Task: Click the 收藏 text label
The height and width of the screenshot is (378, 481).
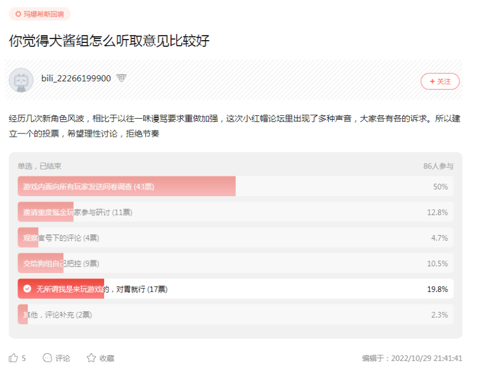Action: [107, 358]
